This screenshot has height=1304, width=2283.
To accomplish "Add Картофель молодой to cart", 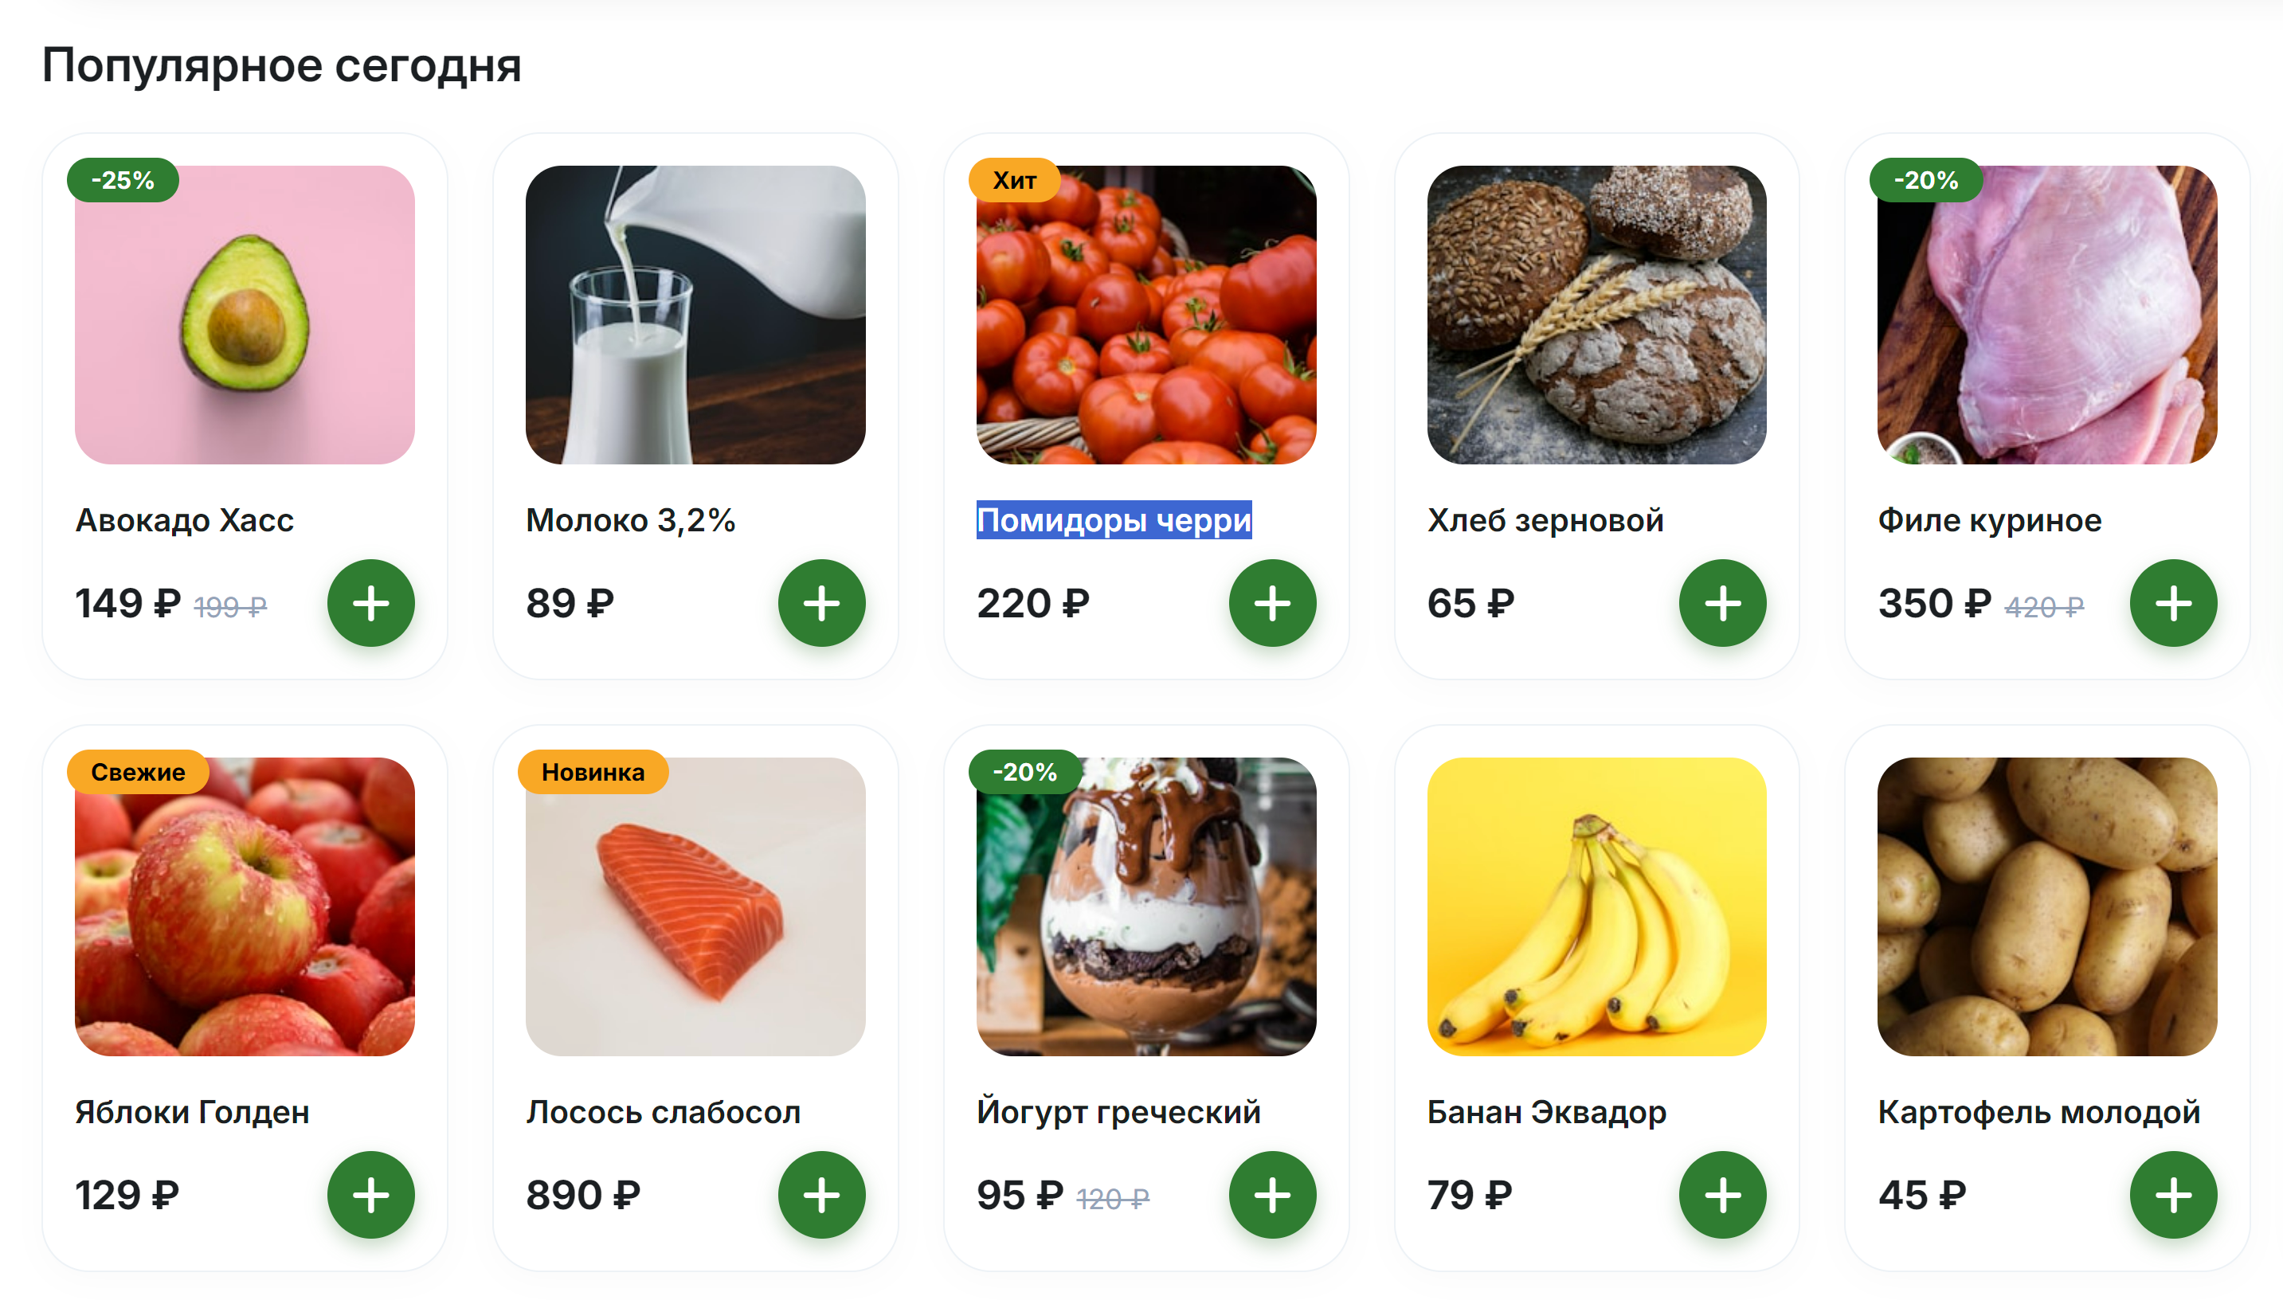I will 2173,1195.
